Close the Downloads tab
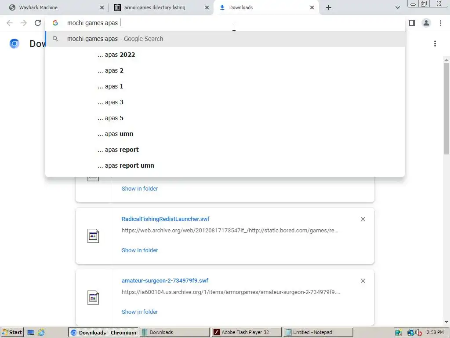Viewport: 450px width, 338px height. click(312, 7)
